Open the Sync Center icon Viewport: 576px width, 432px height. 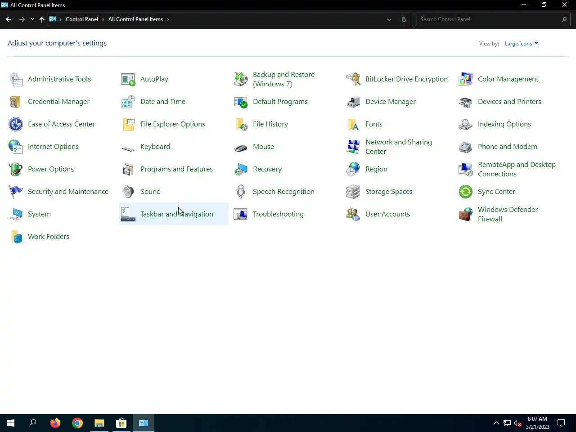coord(466,192)
